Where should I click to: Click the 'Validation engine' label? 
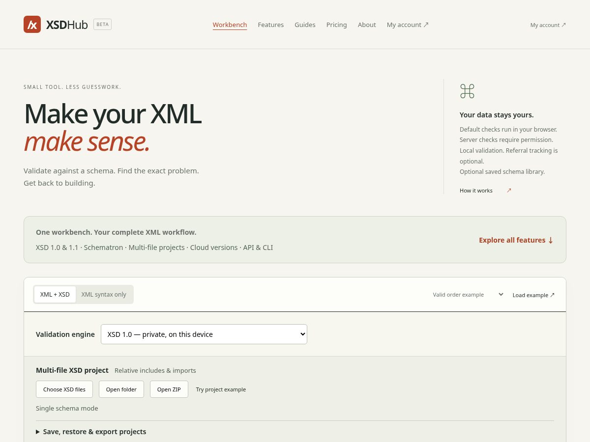(x=65, y=334)
